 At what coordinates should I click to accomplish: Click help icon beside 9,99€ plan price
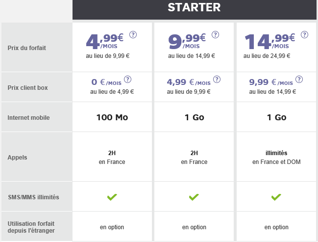[215, 35]
